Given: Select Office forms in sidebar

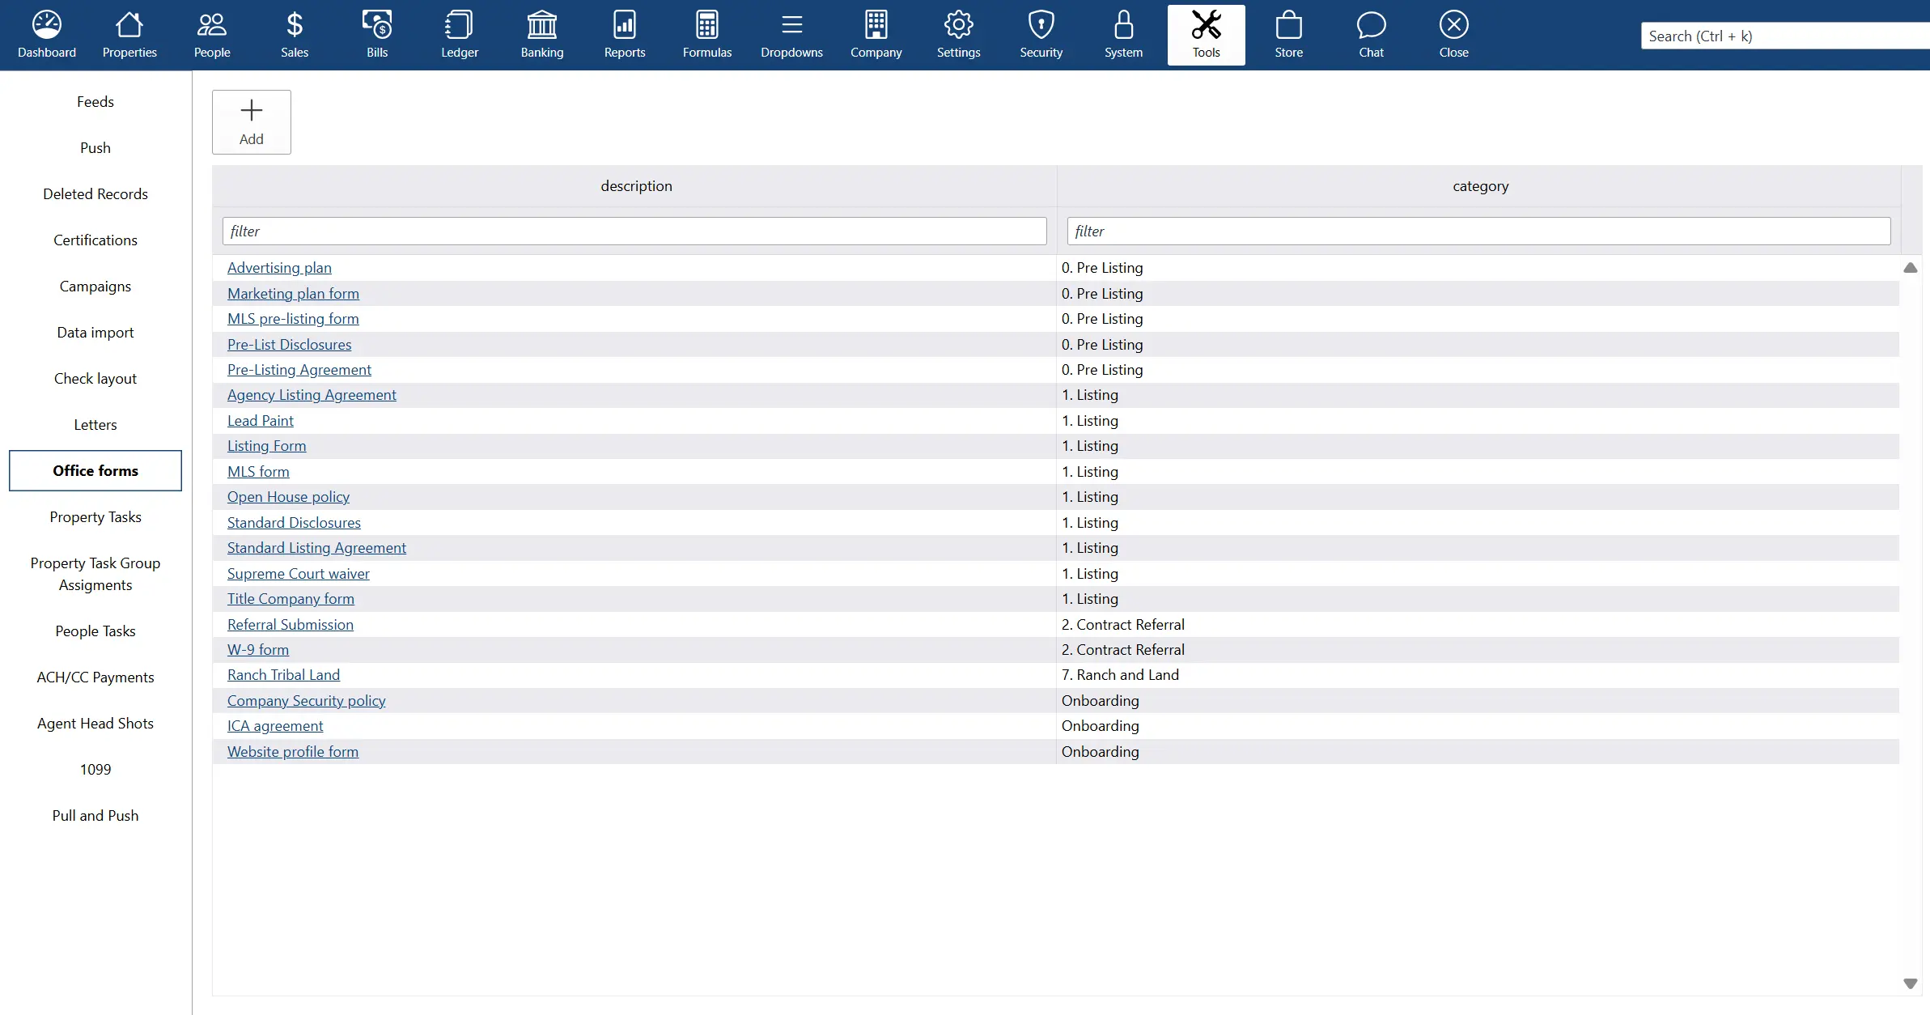Looking at the screenshot, I should point(95,471).
